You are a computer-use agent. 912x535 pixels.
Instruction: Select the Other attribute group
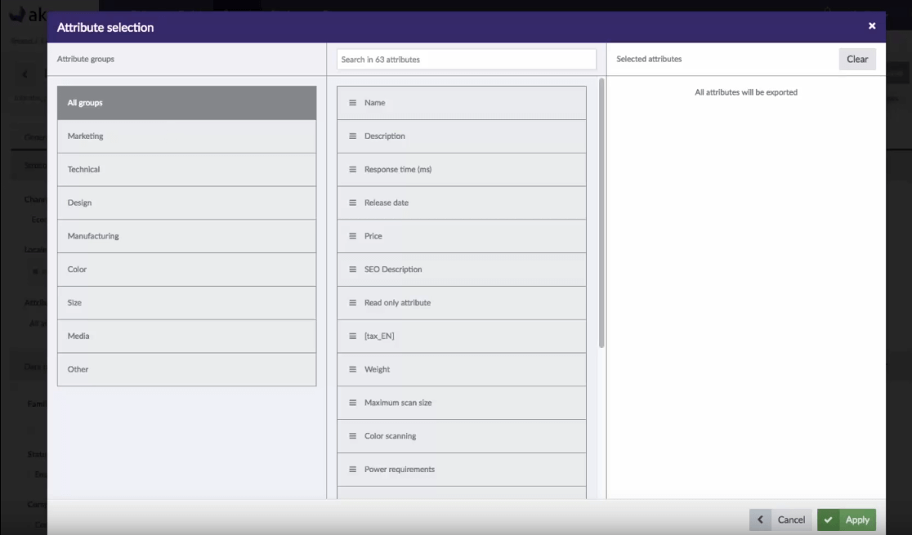186,369
